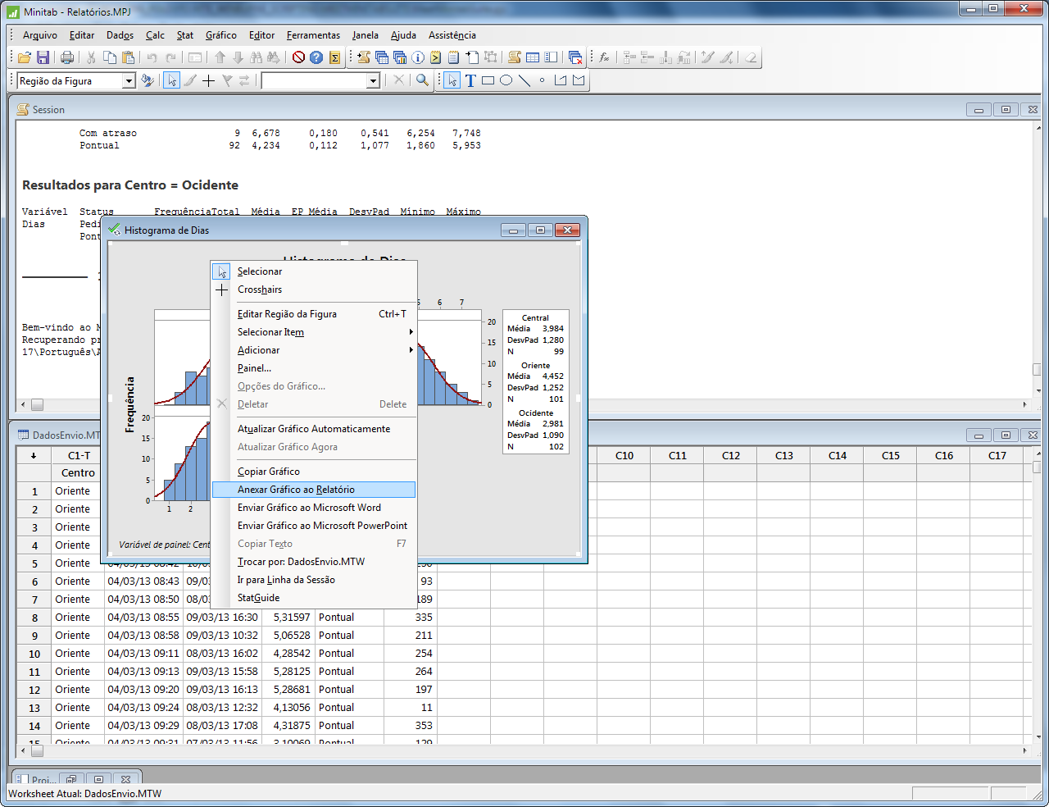This screenshot has width=1049, height=807.
Task: Click the blue Info circle toolbar icon
Action: click(x=418, y=57)
